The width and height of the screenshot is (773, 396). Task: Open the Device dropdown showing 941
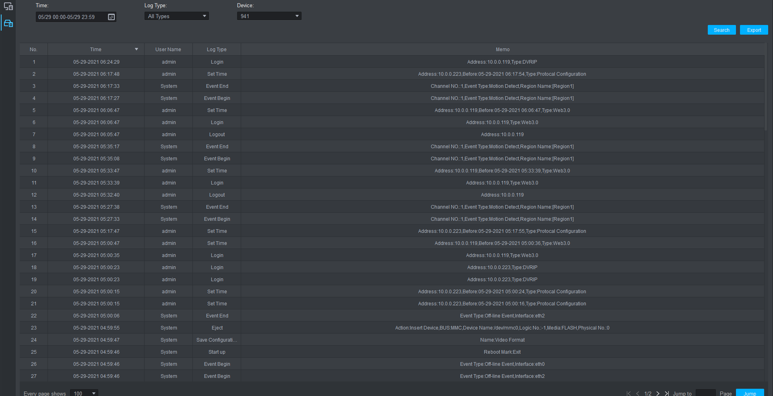[x=269, y=16]
